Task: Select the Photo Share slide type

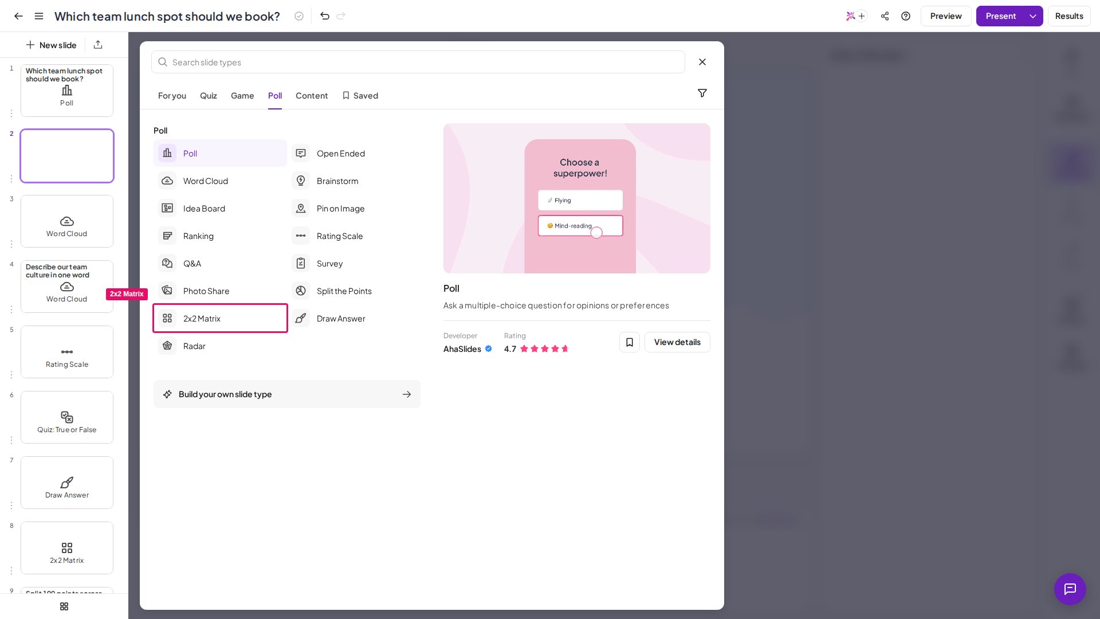Action: pyautogui.click(x=220, y=291)
